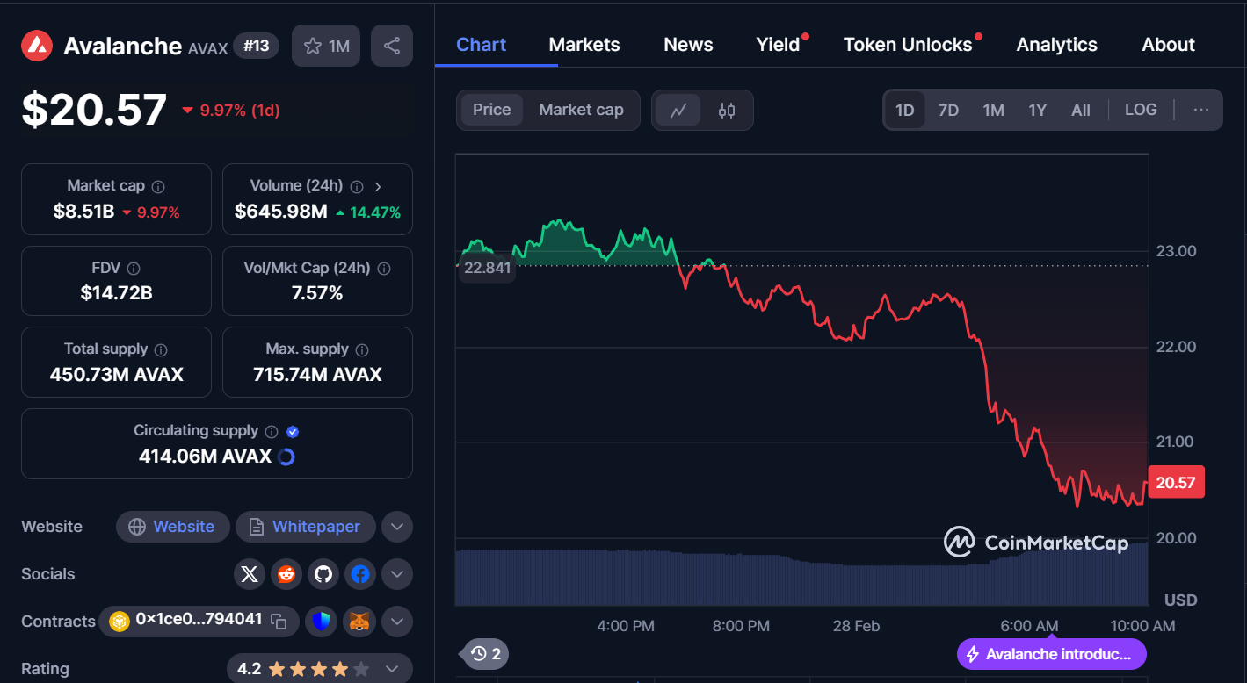Open the Website link
1247x683 pixels.
[x=172, y=527]
